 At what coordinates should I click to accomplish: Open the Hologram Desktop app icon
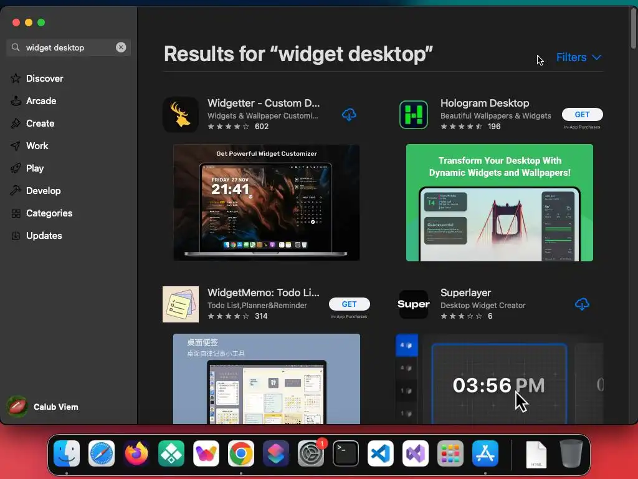[x=414, y=115]
